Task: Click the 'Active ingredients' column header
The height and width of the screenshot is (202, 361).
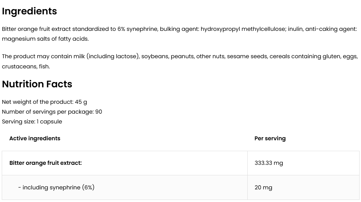Action: point(34,139)
